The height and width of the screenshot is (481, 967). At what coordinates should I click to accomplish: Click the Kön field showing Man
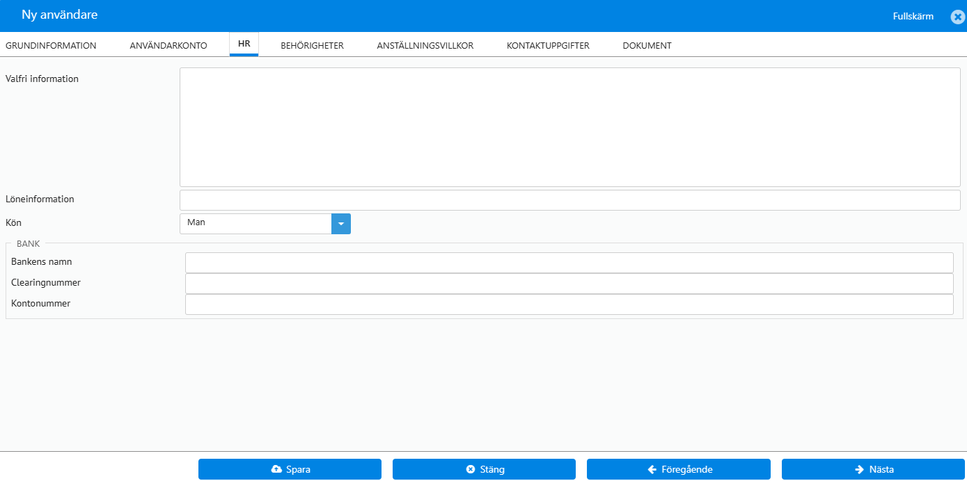click(255, 224)
